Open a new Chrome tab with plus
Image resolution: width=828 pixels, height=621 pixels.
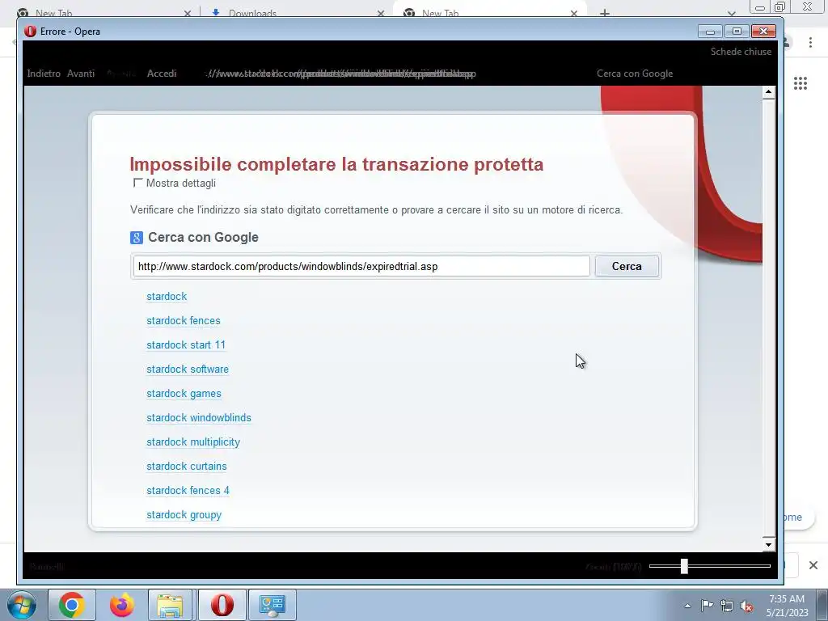(605, 13)
